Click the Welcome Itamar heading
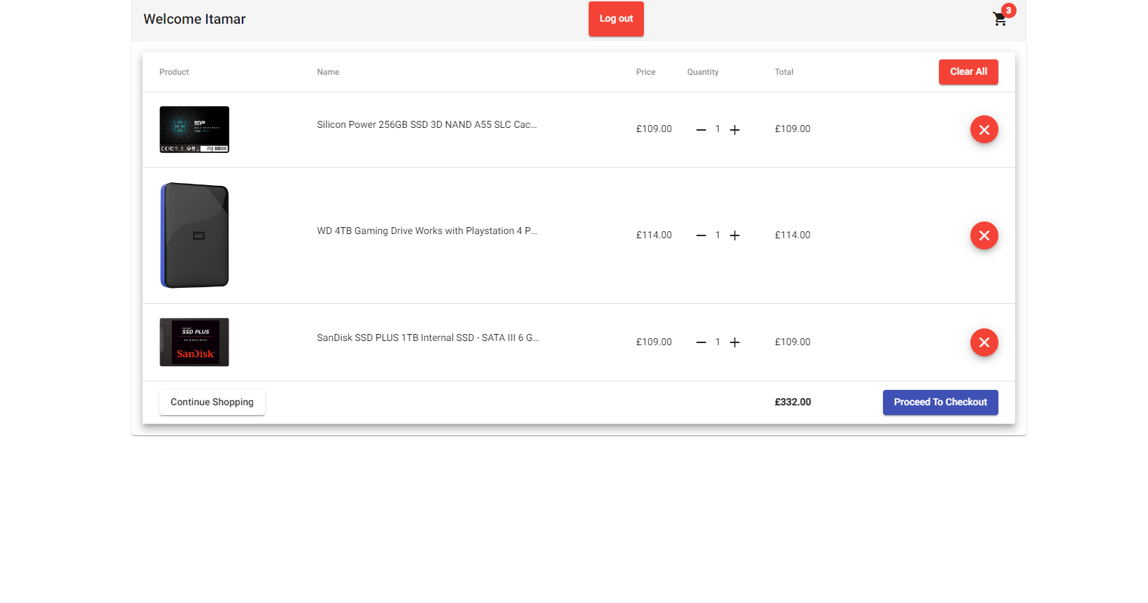 tap(194, 20)
